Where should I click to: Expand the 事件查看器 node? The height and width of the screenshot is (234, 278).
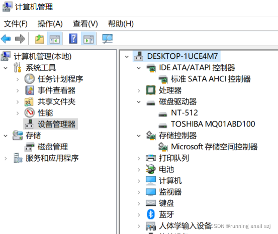coord(18,90)
